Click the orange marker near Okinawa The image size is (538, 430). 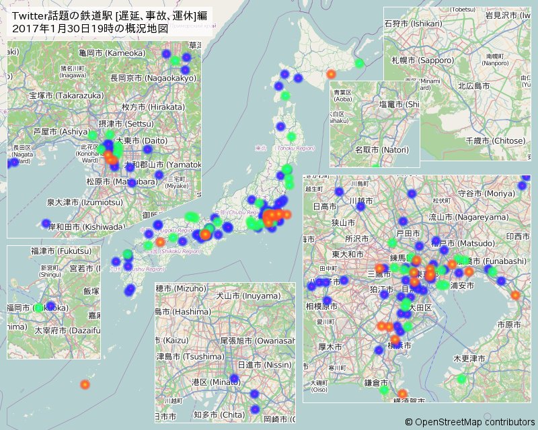point(85,384)
